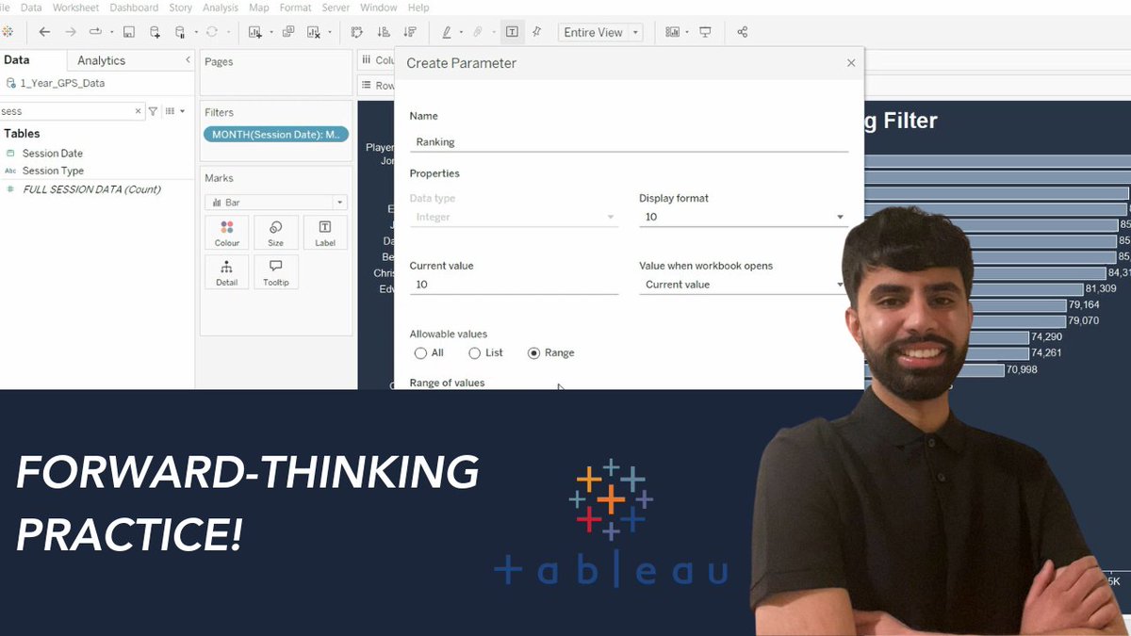Open the New Worksheet dropdown arrow
The width and height of the screenshot is (1131, 636).
(271, 32)
